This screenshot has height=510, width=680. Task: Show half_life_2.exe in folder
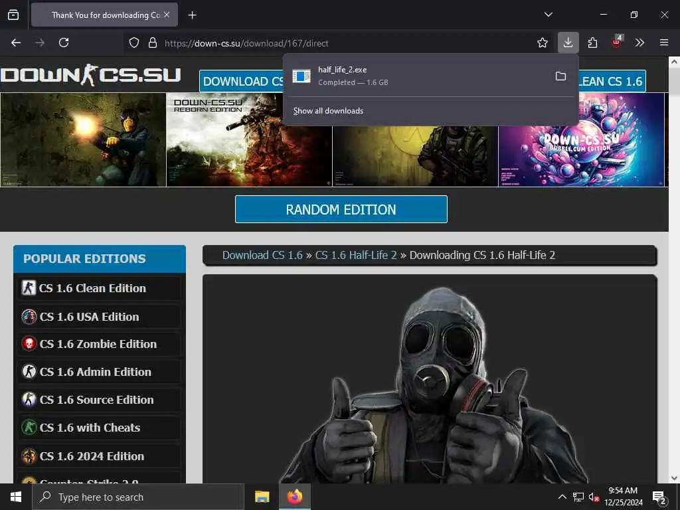[x=560, y=76]
